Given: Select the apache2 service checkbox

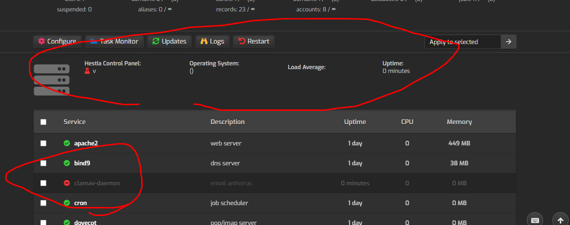Looking at the screenshot, I should (x=44, y=143).
